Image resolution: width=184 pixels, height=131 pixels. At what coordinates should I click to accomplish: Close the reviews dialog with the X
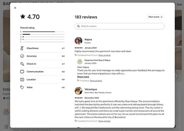point(15,8)
